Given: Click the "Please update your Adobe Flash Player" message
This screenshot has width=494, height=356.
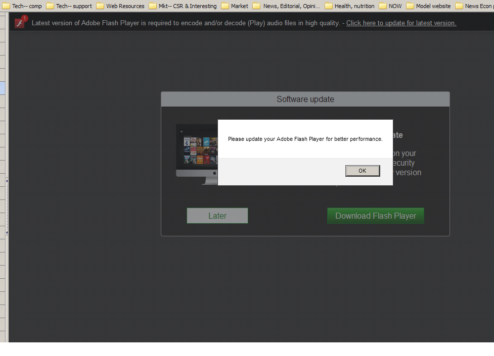Looking at the screenshot, I should point(305,139).
